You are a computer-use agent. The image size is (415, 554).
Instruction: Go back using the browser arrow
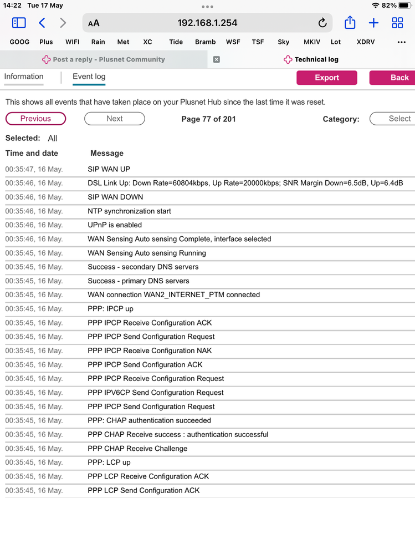pyautogui.click(x=42, y=23)
